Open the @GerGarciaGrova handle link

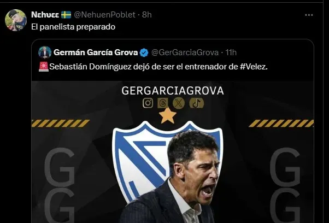coord(184,52)
